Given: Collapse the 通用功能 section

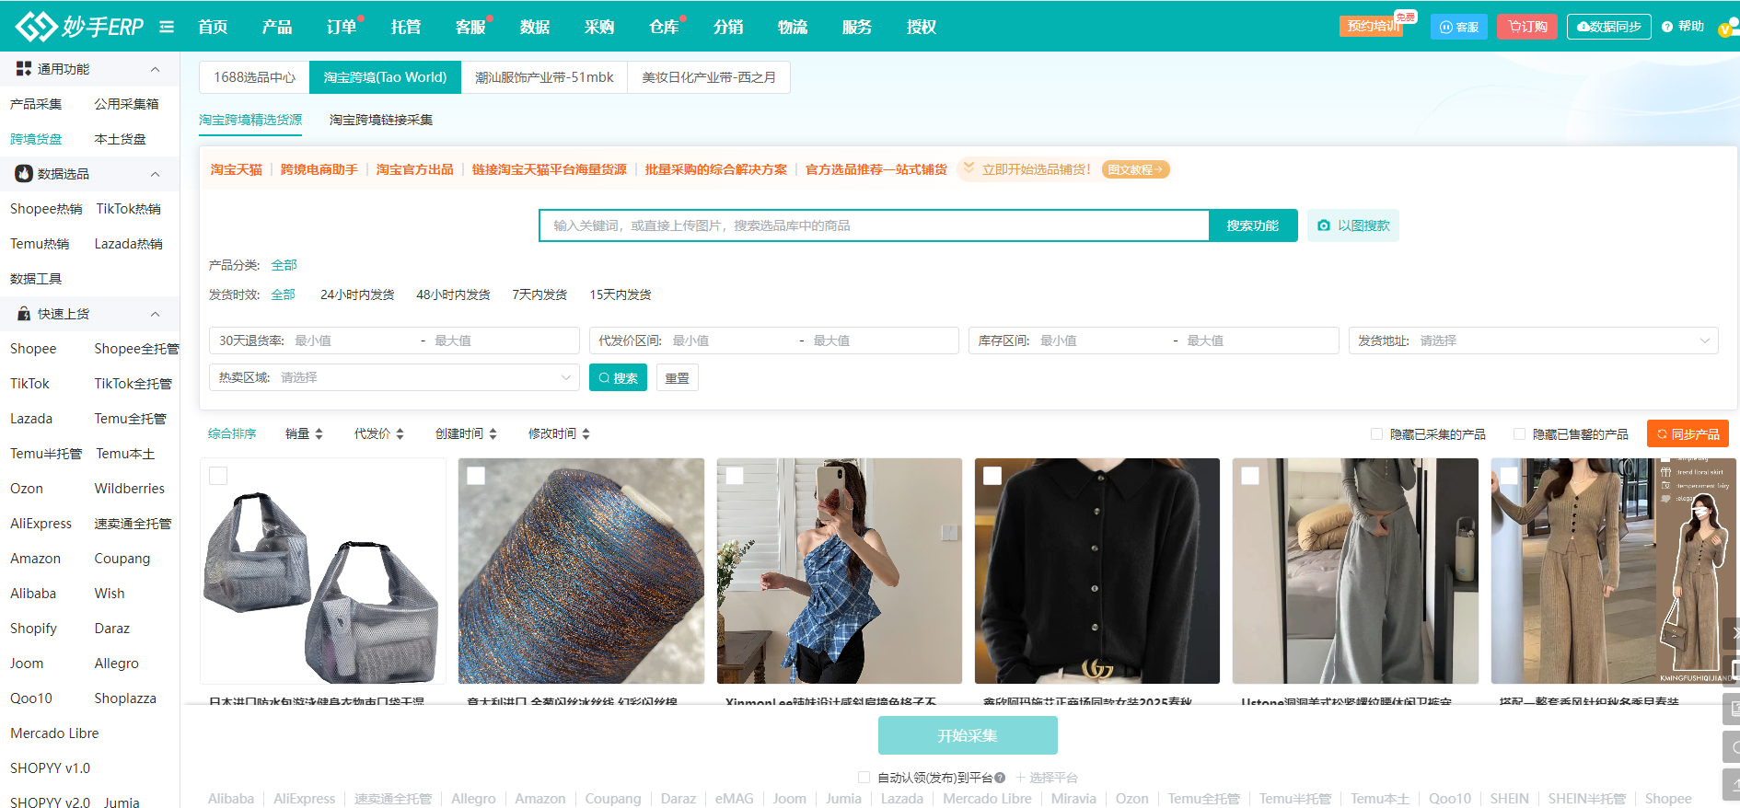Looking at the screenshot, I should click(155, 69).
